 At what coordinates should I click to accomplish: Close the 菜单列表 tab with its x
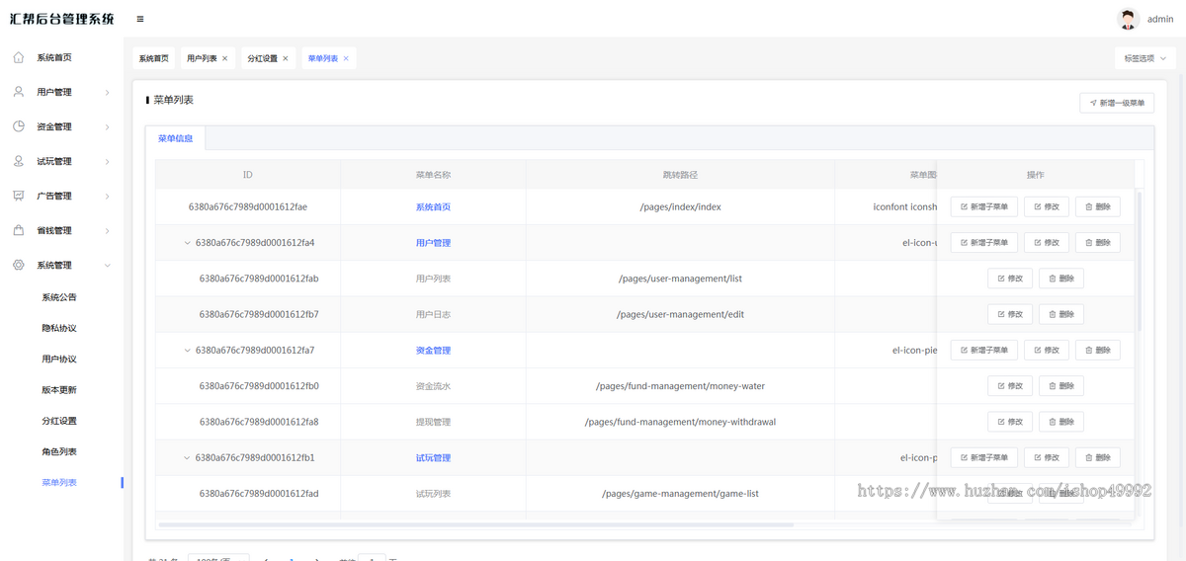(346, 58)
